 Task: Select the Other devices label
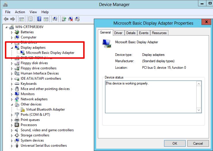pos(31,104)
